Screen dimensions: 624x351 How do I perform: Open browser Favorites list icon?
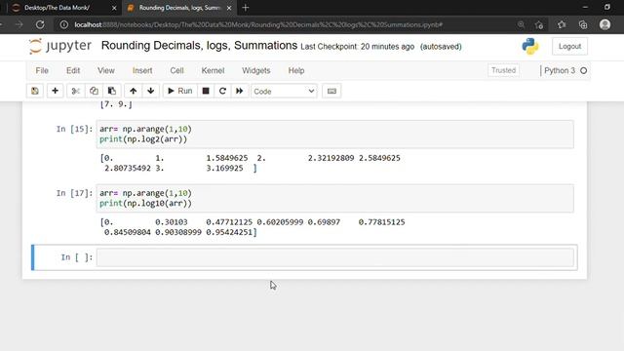pos(562,24)
